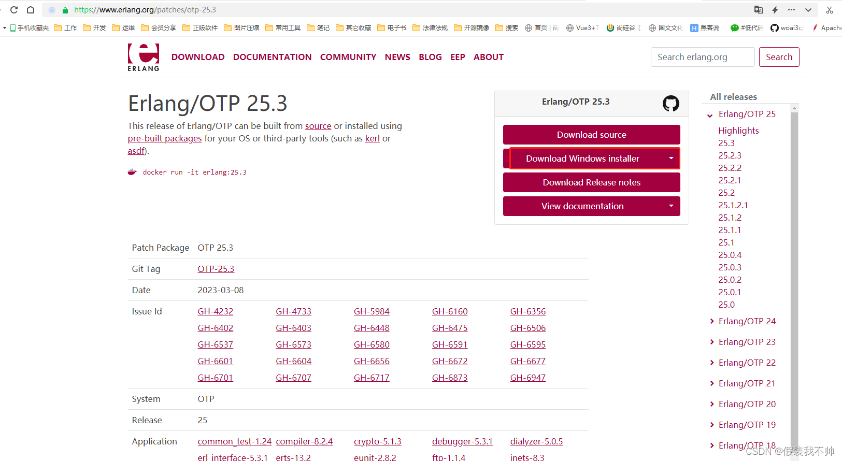Click the green padlock security icon
This screenshot has width=842, height=461.
click(x=65, y=10)
